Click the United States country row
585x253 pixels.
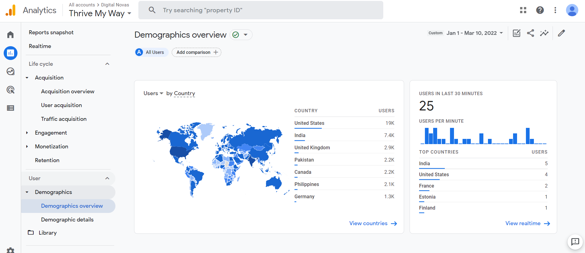coord(344,123)
